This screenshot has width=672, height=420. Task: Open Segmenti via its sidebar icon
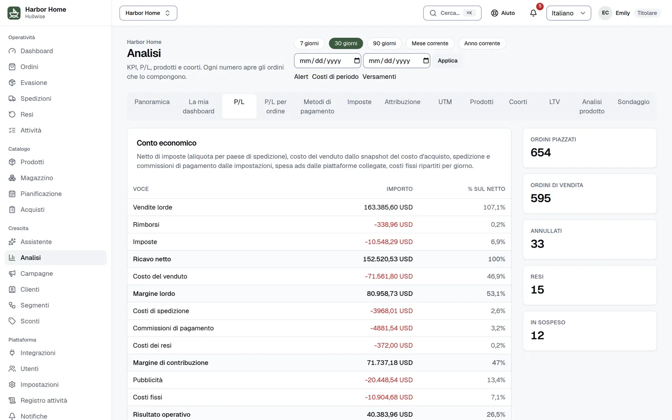coord(12,305)
